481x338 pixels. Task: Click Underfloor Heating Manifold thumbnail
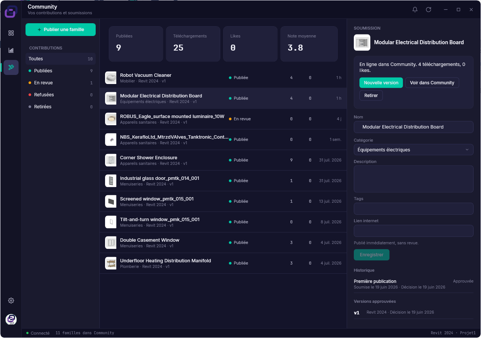coord(111,263)
